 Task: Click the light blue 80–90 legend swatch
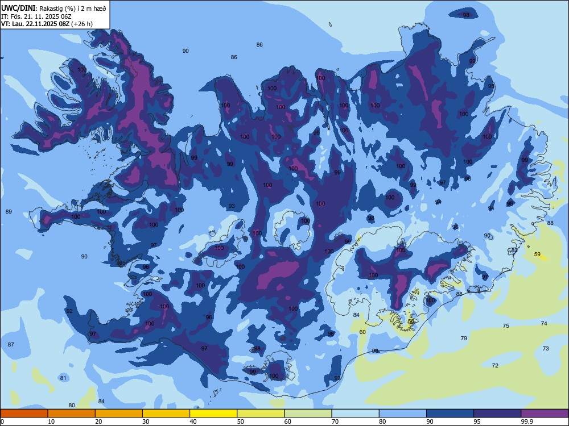pos(403,414)
